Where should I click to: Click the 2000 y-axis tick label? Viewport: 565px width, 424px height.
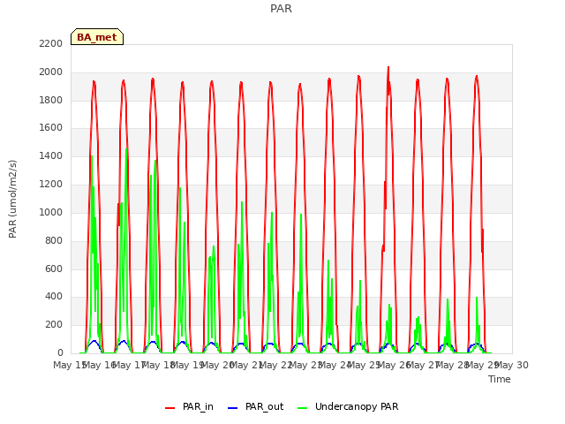click(51, 72)
